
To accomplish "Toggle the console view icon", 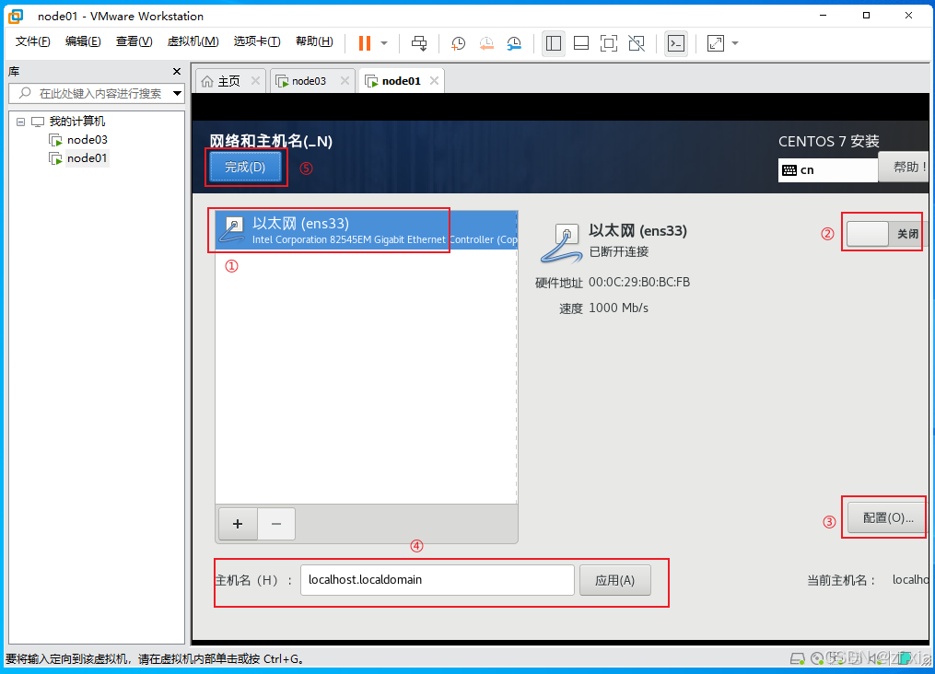I will (676, 43).
